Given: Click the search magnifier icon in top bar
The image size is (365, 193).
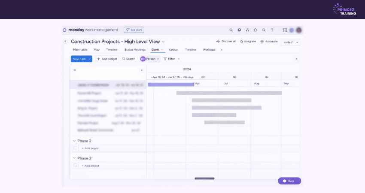Looking at the screenshot, I should pos(231,30).
